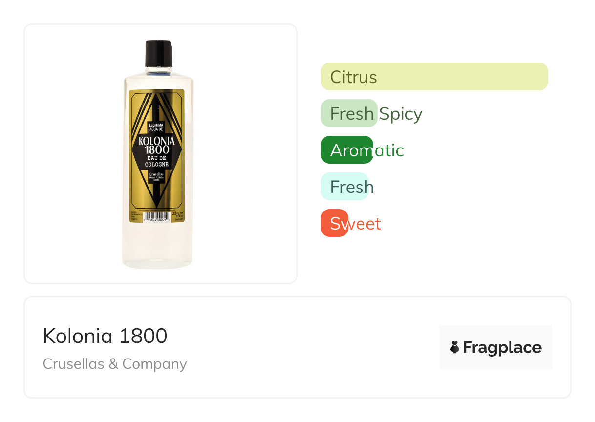The width and height of the screenshot is (595, 422).
Task: Click the white KOLONIA 1800 text on the label
Action: [x=157, y=146]
